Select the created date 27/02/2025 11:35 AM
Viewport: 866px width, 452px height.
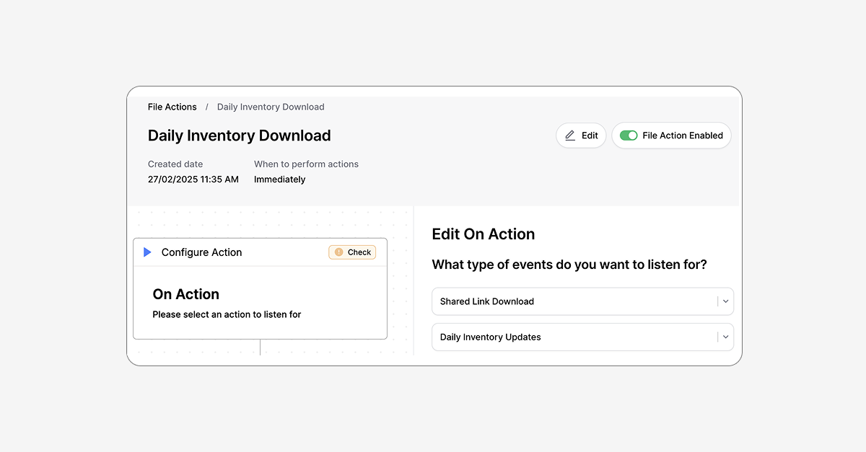click(193, 180)
